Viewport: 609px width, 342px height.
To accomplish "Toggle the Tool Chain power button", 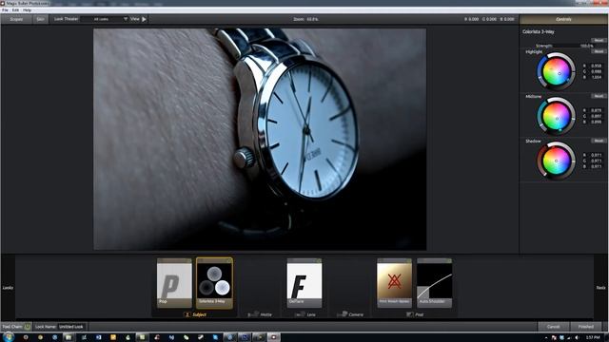I will click(x=28, y=327).
